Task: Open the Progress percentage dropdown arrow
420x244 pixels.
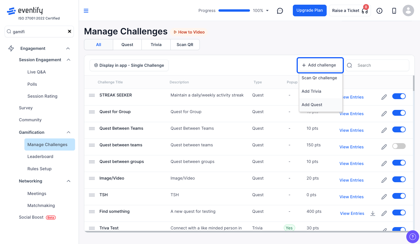Action: (267, 11)
